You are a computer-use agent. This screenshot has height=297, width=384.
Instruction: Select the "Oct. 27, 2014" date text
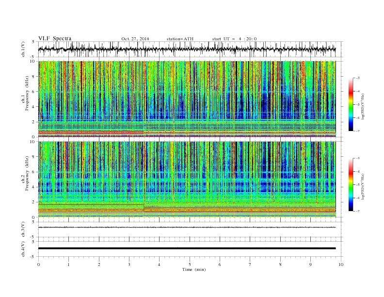135,39
